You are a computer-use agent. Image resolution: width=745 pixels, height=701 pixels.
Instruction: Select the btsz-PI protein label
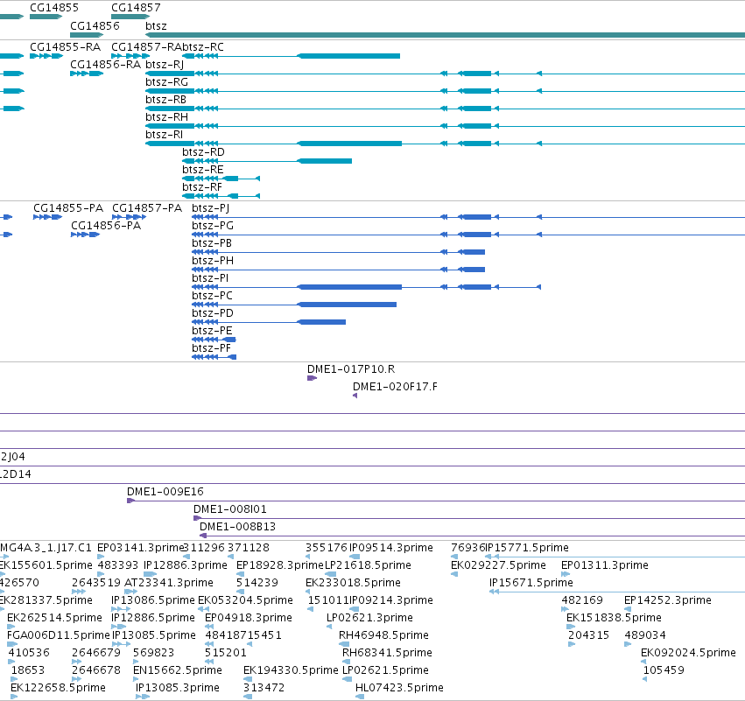tap(210, 278)
